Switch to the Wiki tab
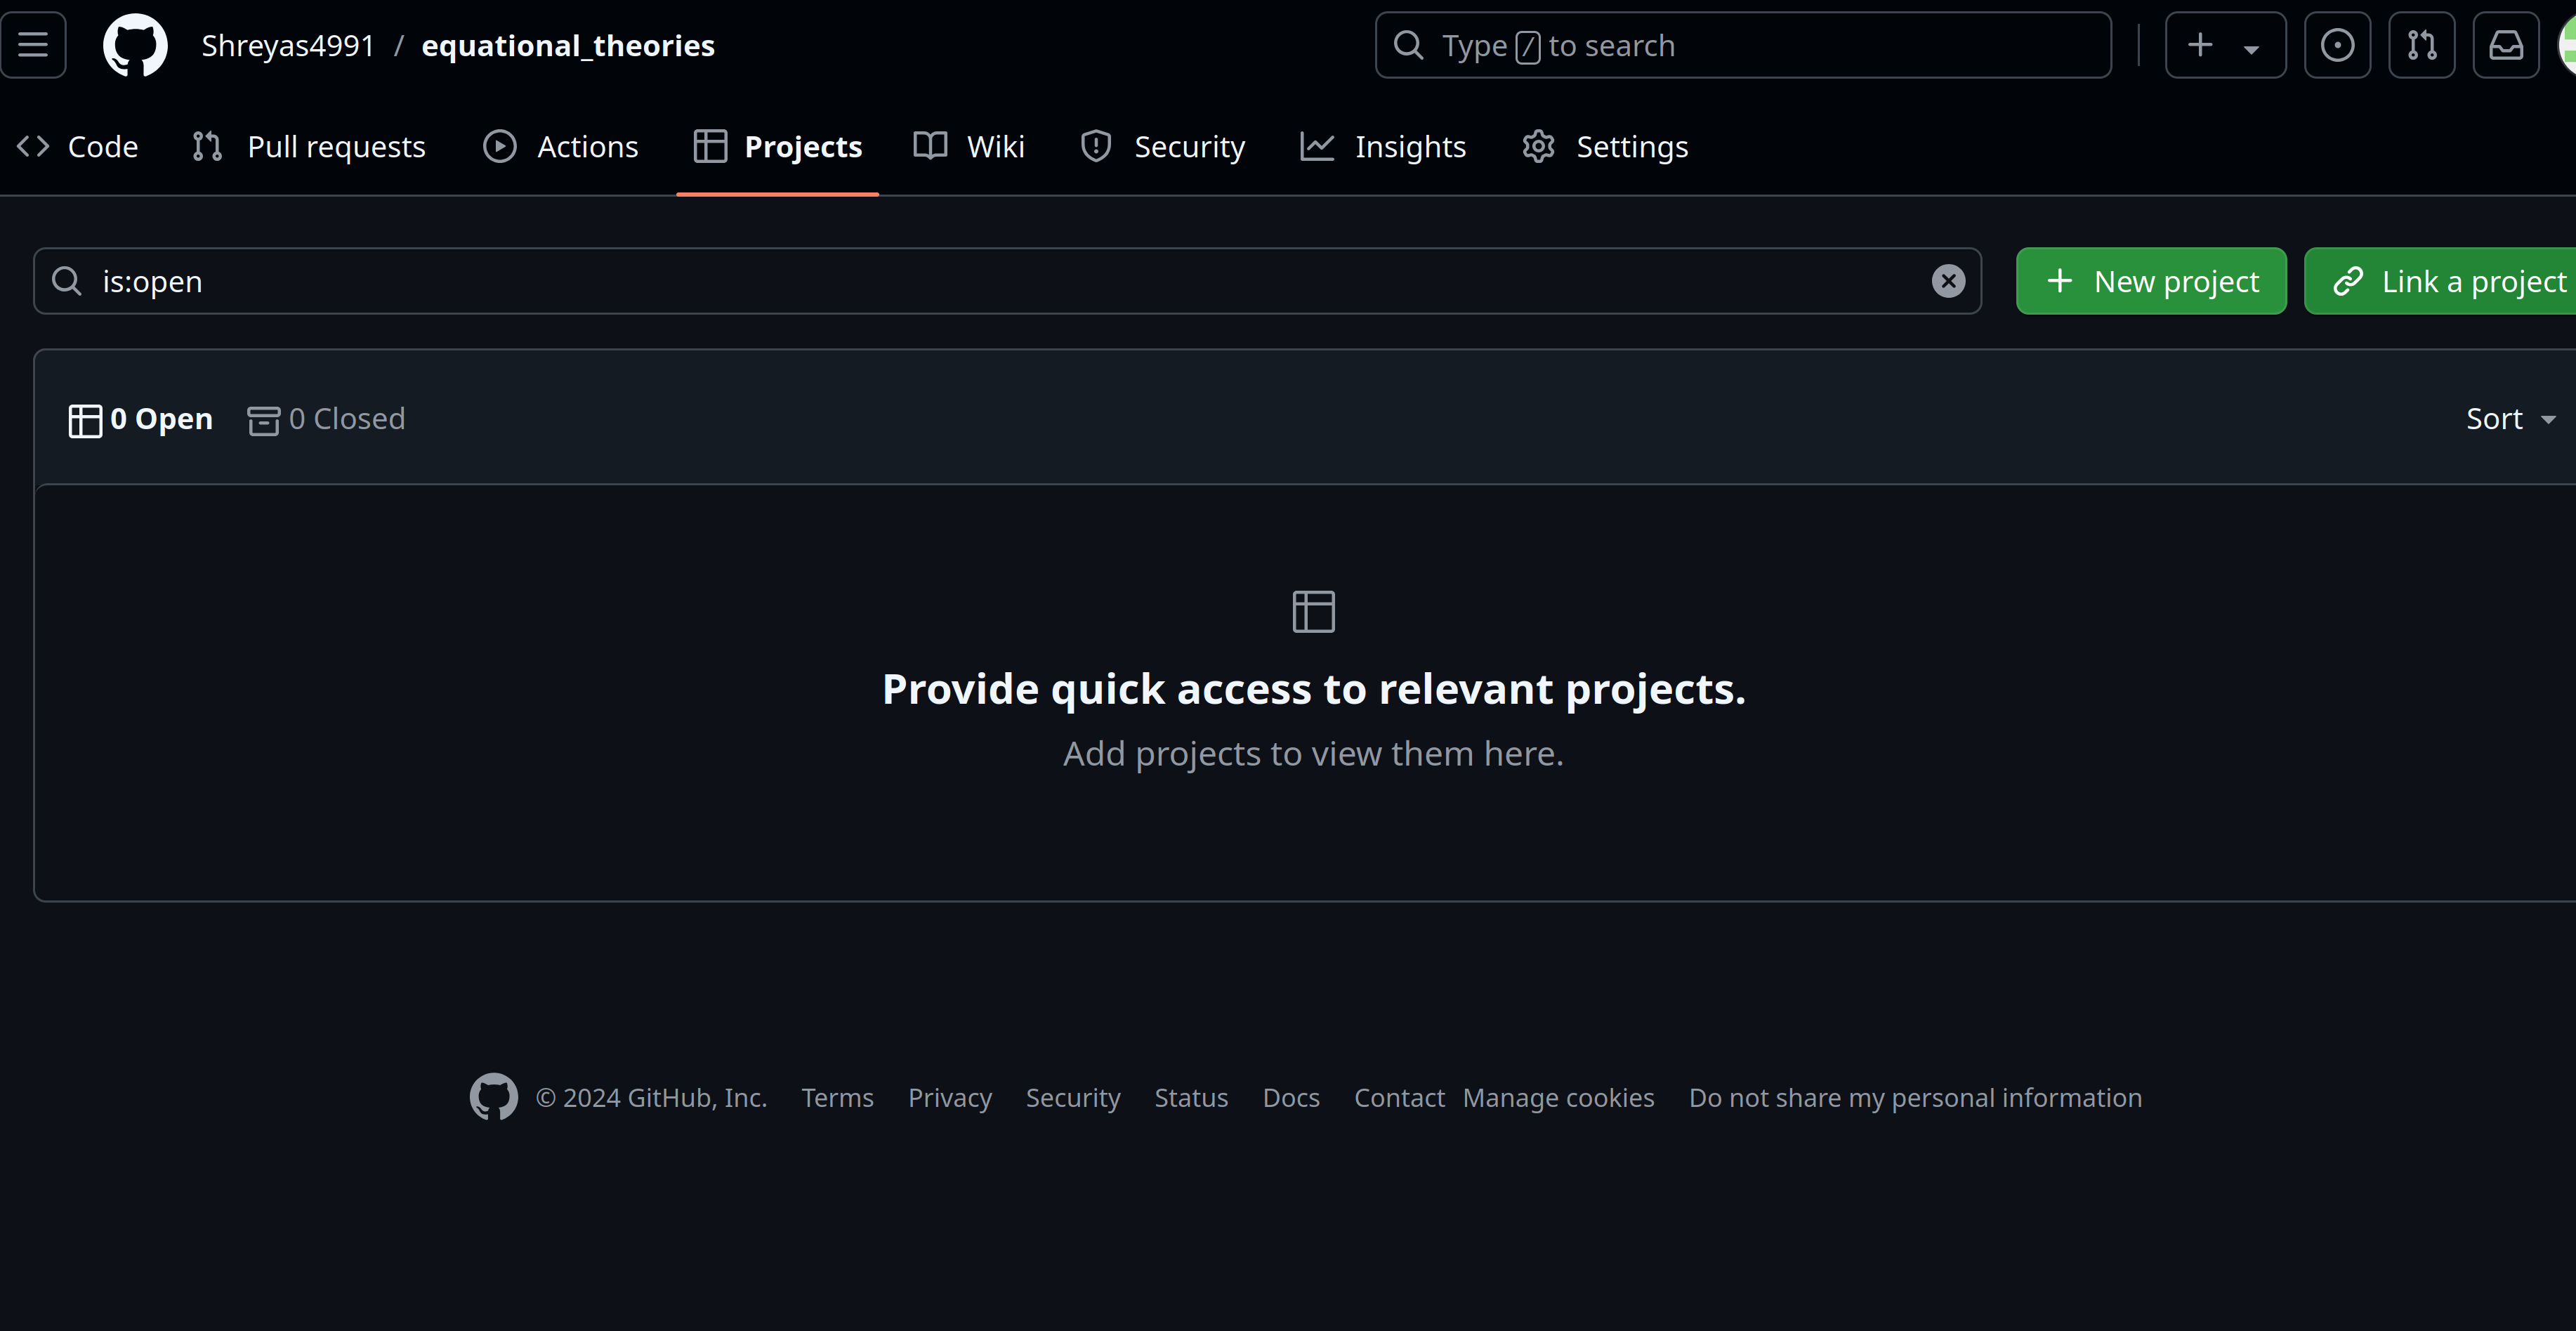 969,147
